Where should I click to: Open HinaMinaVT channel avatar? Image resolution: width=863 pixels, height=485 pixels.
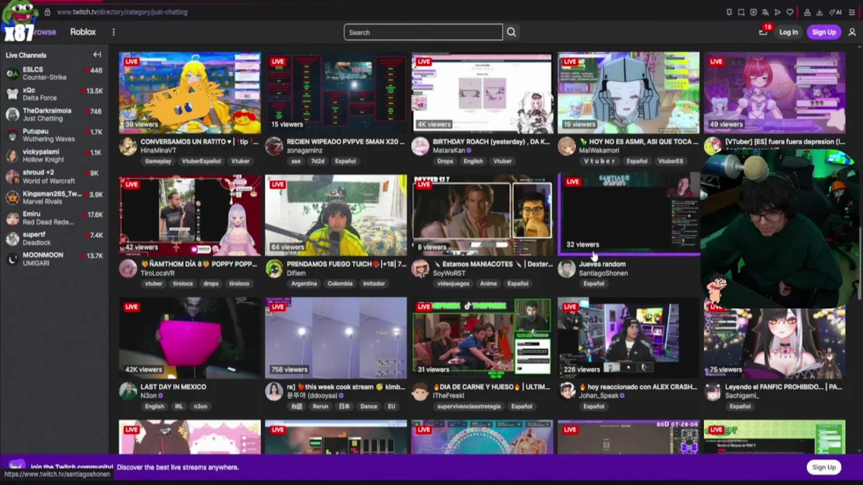pyautogui.click(x=128, y=146)
